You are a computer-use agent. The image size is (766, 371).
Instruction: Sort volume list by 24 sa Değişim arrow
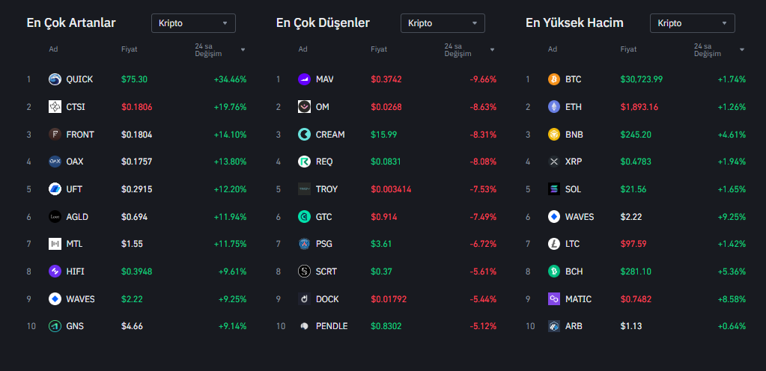741,50
